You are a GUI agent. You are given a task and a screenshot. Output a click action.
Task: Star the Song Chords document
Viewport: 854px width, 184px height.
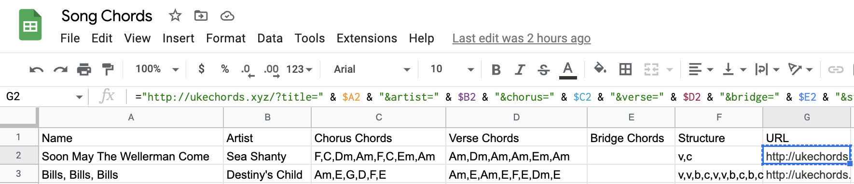point(175,16)
